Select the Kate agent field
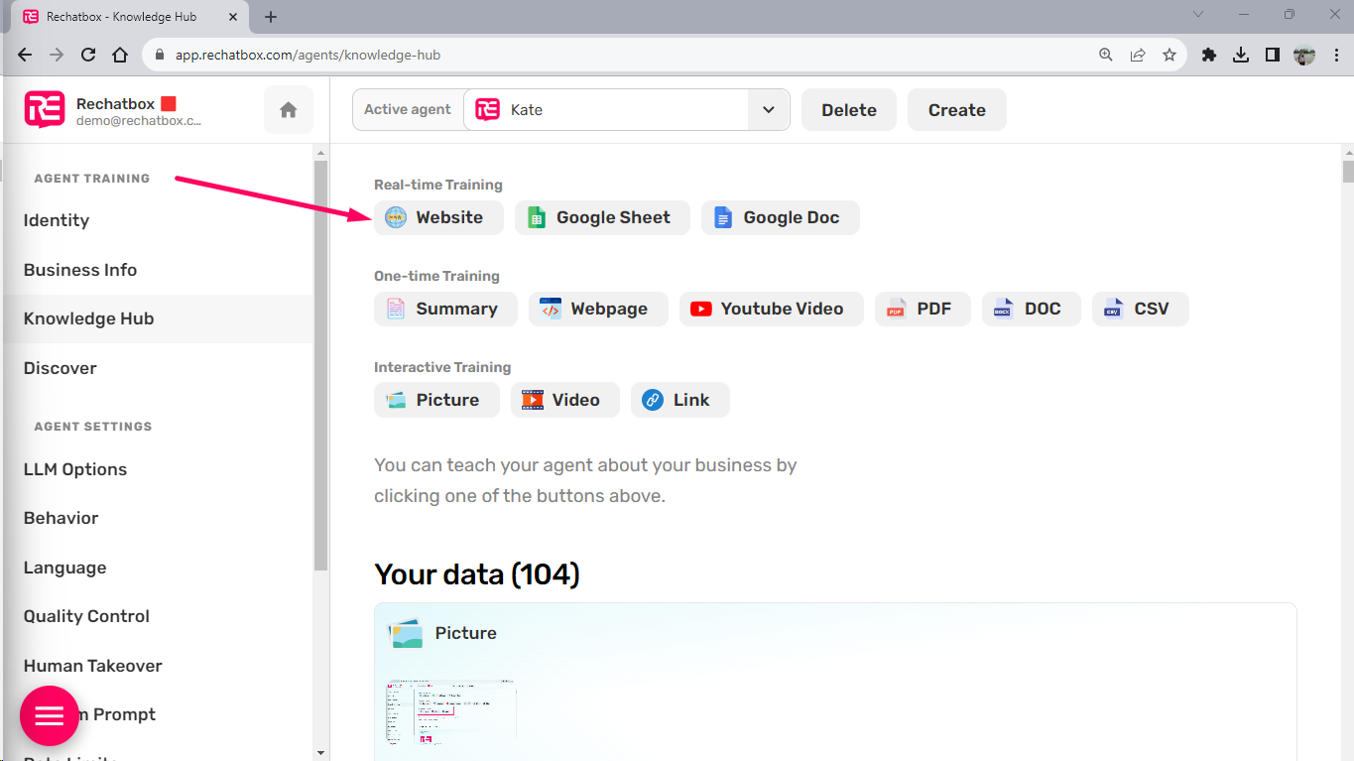 606,110
